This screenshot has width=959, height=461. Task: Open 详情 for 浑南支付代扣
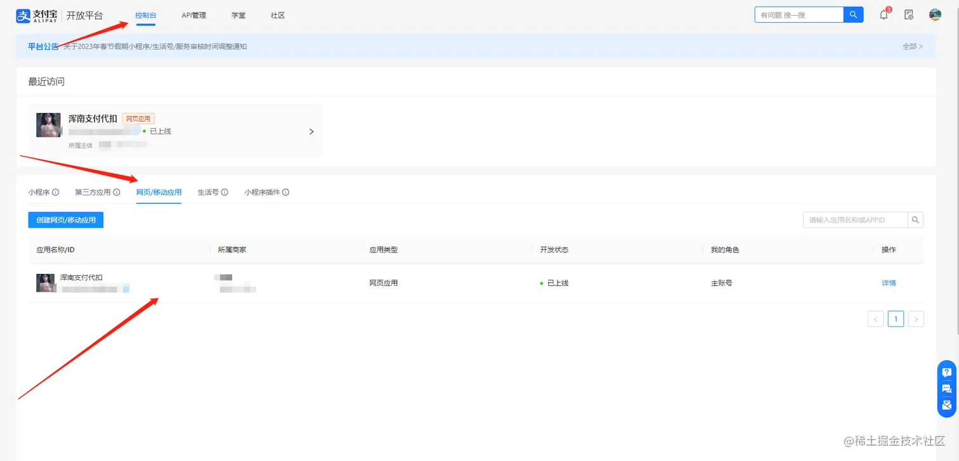point(889,283)
